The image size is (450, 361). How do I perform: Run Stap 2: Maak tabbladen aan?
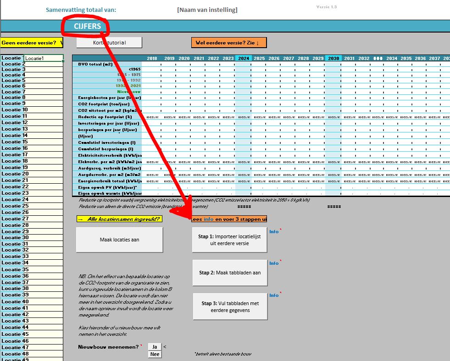(x=230, y=273)
